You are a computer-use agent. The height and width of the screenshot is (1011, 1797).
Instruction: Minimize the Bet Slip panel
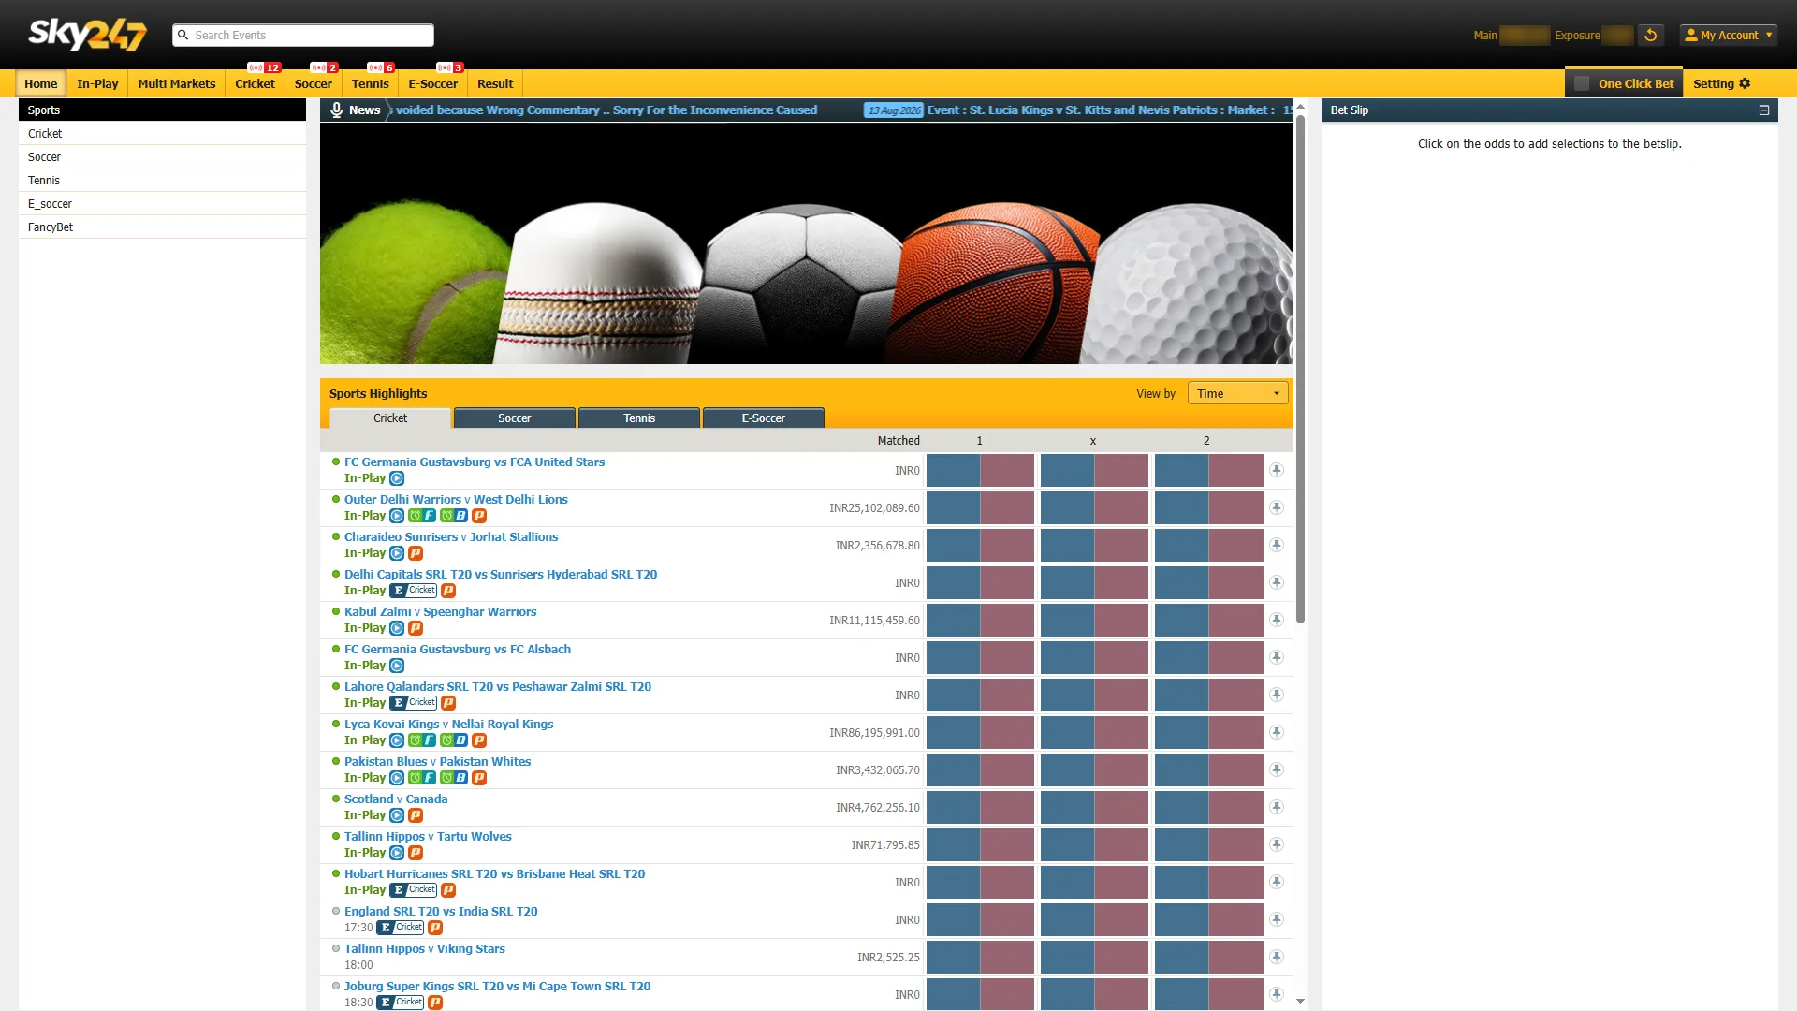point(1764,110)
